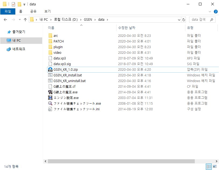
Task: Click the New folder icon in quick access toolbar
Action: click(x=19, y=4)
